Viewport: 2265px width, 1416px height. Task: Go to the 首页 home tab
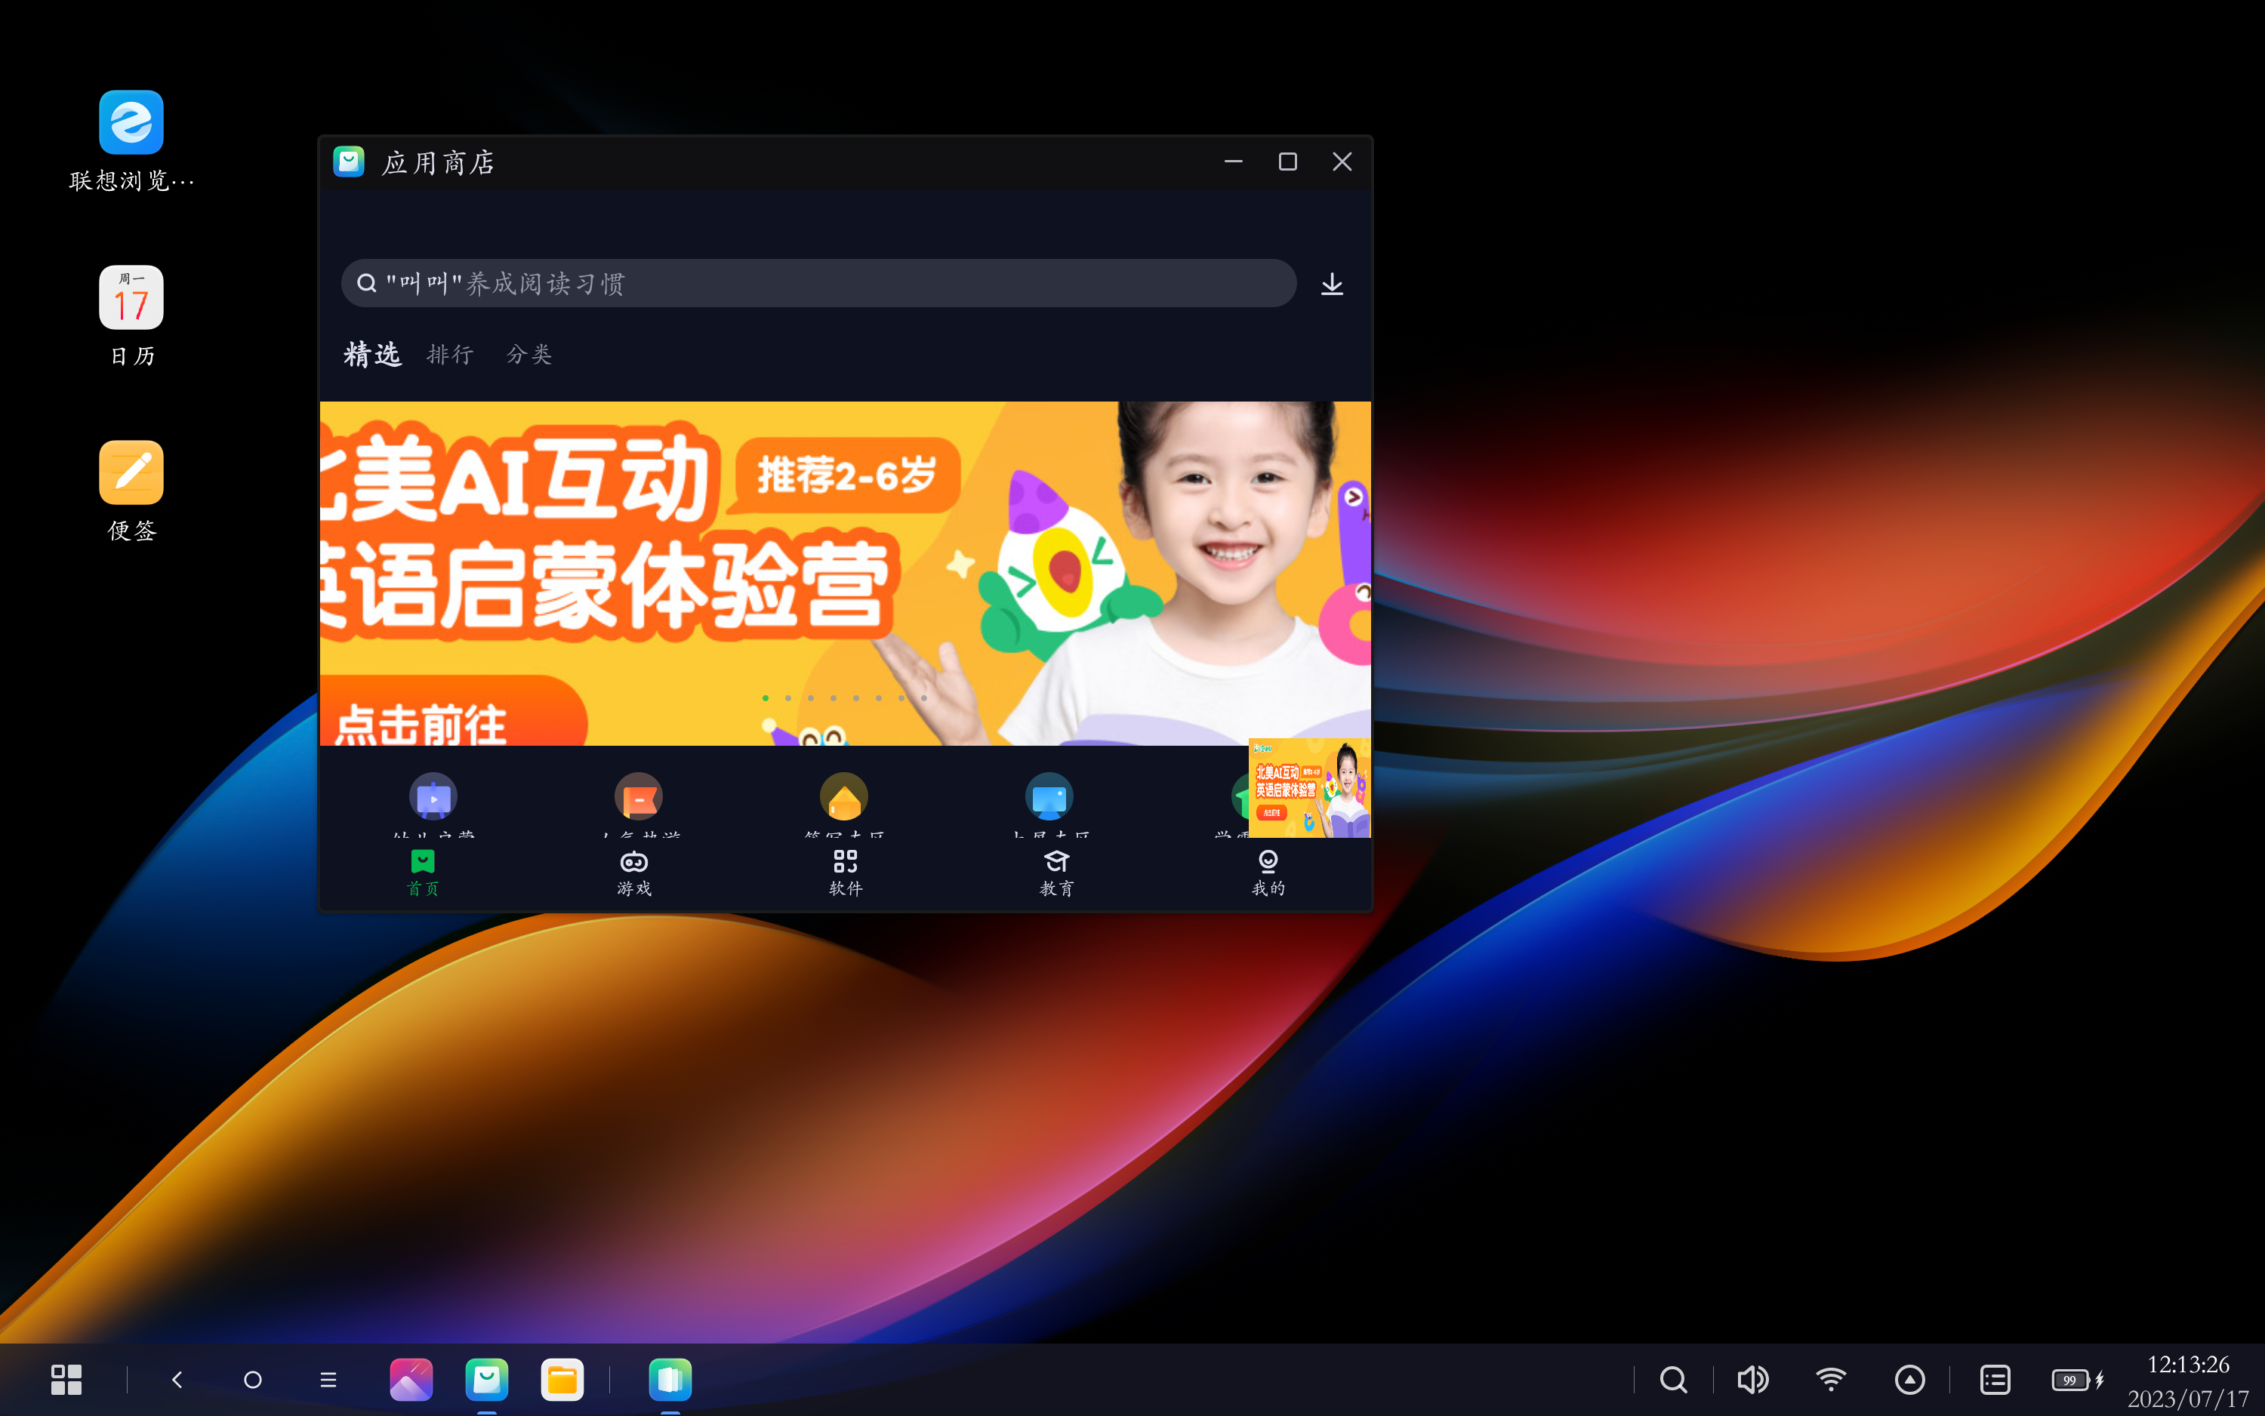pyautogui.click(x=423, y=873)
